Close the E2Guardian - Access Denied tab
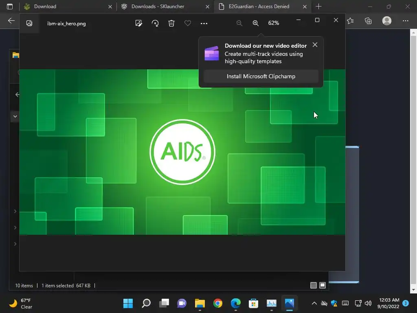The image size is (417, 313). click(x=305, y=7)
